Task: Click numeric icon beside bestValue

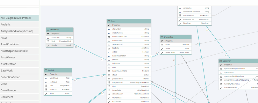Action: (46, 82)
